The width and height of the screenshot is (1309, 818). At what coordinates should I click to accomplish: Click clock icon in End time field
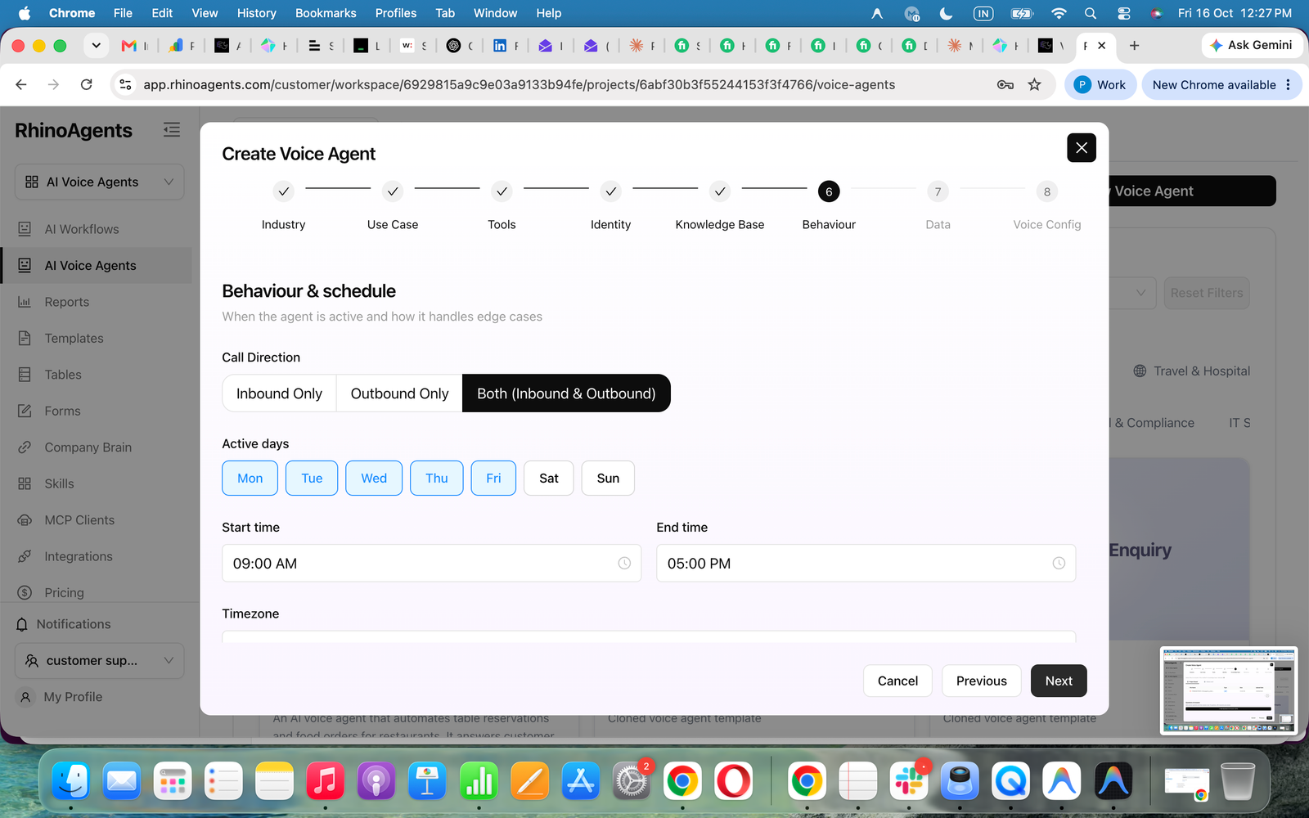pos(1059,563)
